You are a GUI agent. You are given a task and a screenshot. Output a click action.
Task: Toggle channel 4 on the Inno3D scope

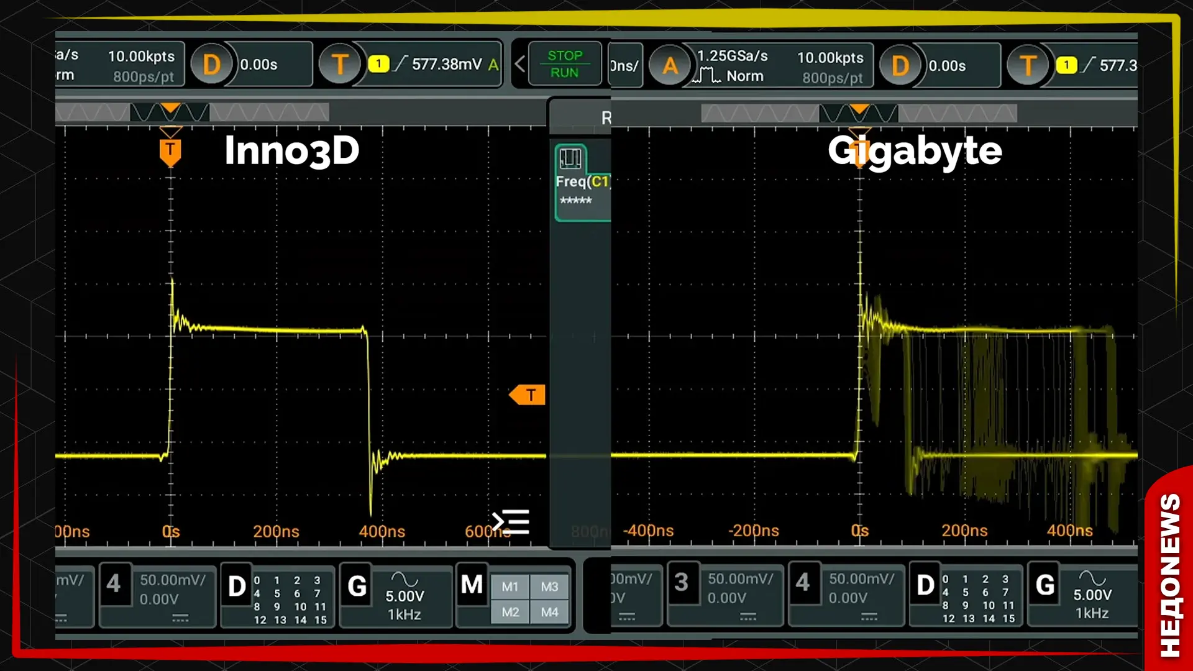tap(114, 584)
